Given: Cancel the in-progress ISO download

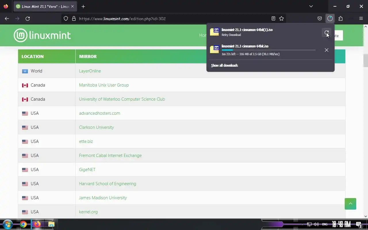Looking at the screenshot, I should pos(327,50).
